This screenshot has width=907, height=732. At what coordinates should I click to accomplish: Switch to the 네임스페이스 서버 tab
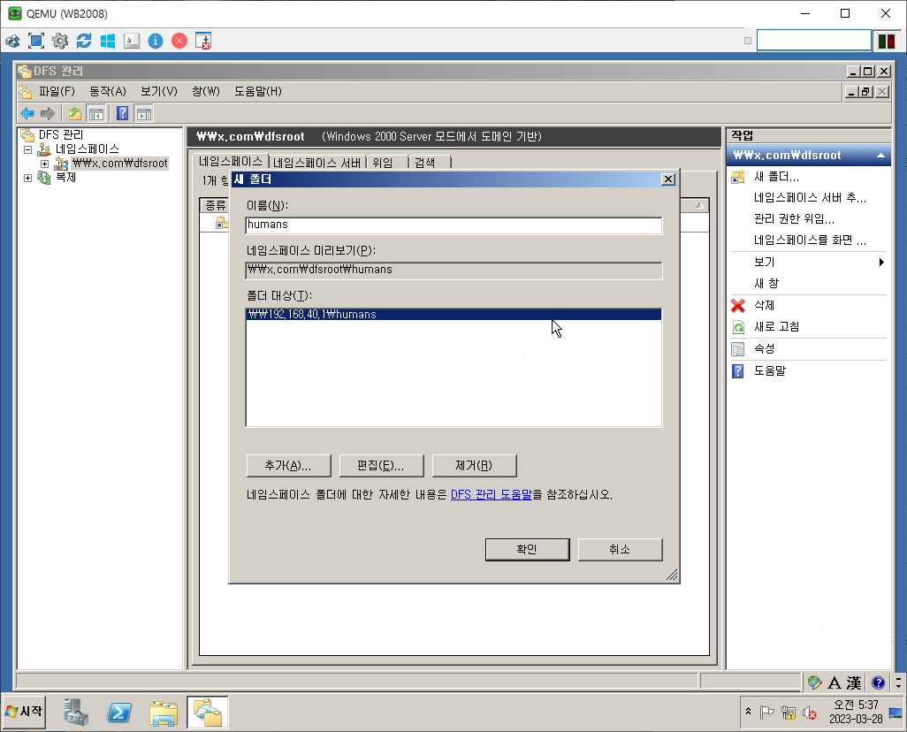pos(317,163)
